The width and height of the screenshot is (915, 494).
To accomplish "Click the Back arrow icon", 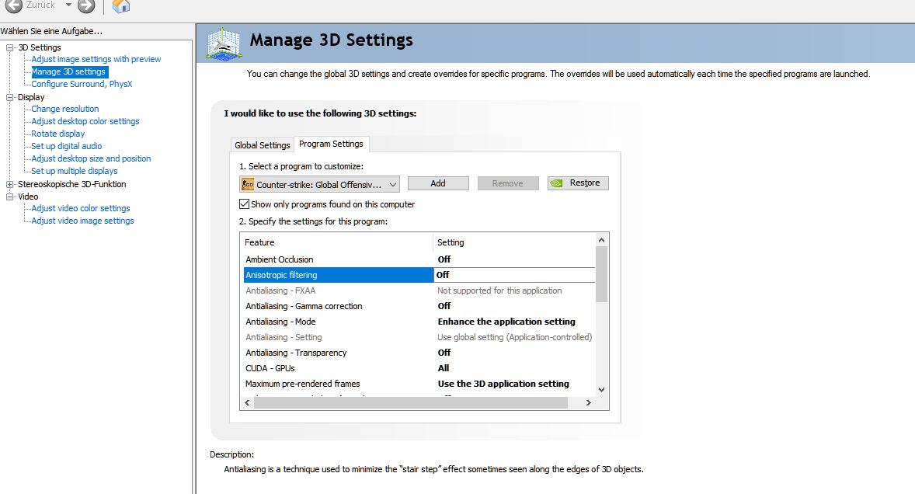I will pos(14,6).
